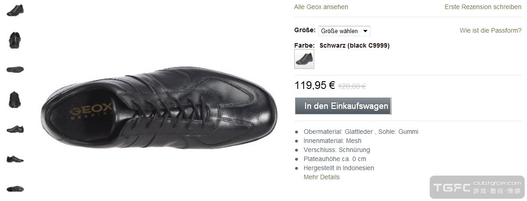Show the sole-view thumbnail, third in list
The height and width of the screenshot is (201, 527).
pyautogui.click(x=15, y=69)
